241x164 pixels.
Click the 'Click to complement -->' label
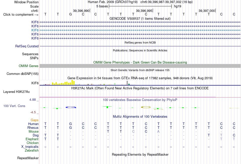(x=21, y=15)
